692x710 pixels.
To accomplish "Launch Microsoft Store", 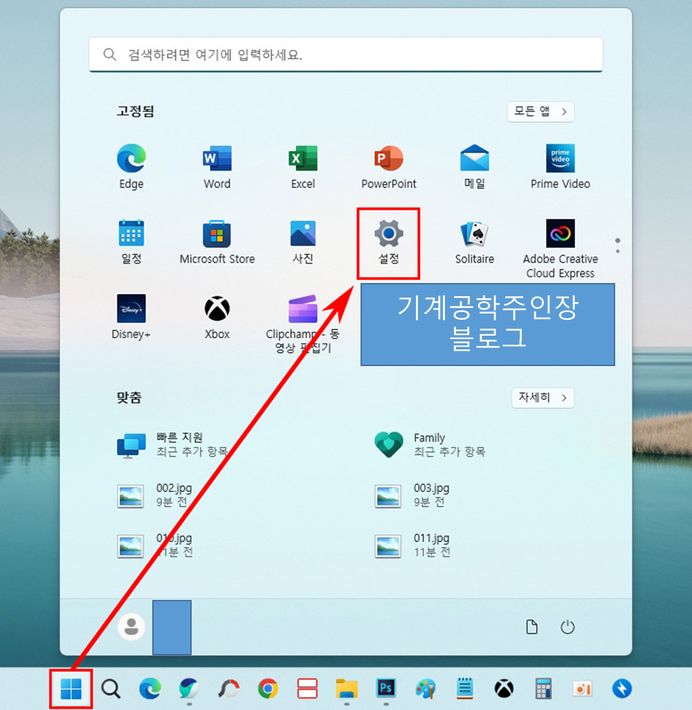I will (x=217, y=242).
